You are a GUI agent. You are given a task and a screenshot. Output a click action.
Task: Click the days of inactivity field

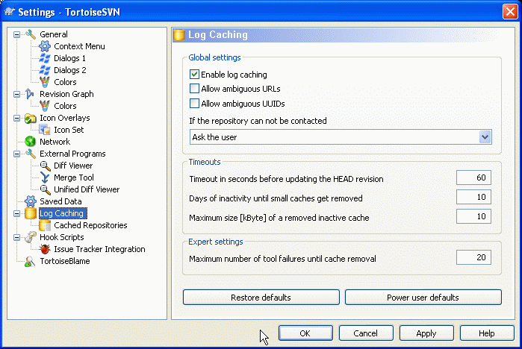[473, 197]
